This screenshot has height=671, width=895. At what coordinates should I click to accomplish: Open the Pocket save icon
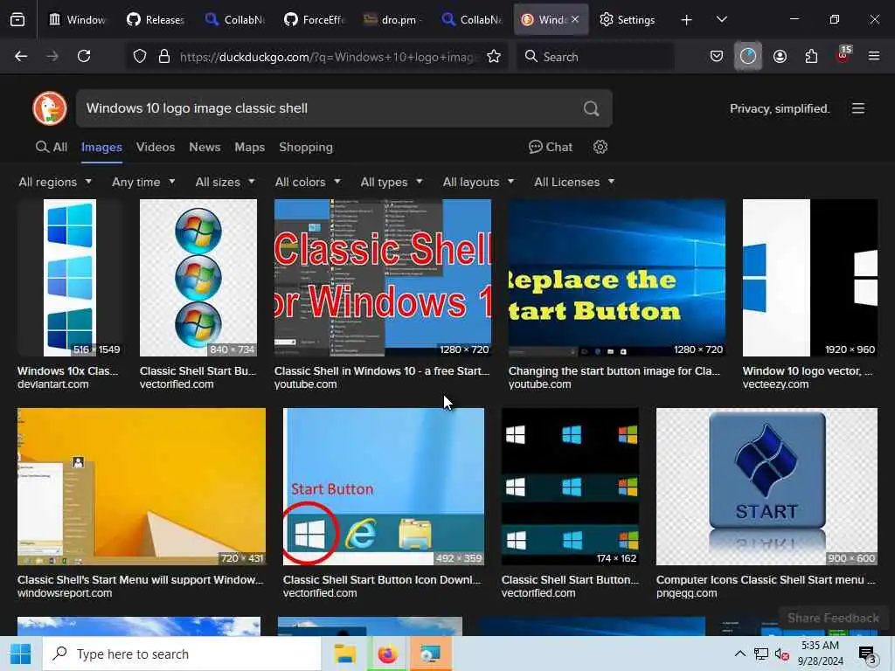click(717, 56)
